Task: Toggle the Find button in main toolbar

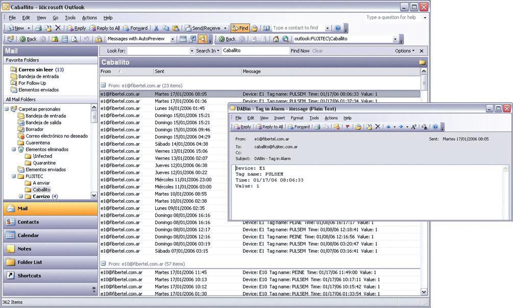Action: (x=240, y=29)
